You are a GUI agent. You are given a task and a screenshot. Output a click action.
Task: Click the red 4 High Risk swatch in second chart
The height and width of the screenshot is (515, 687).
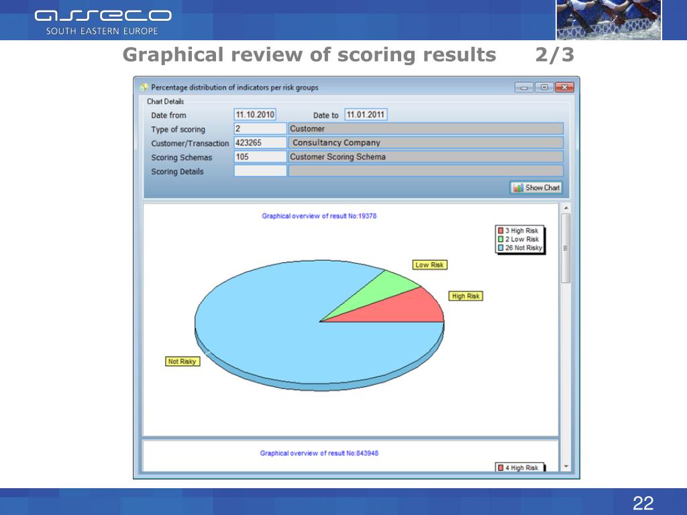pyautogui.click(x=500, y=467)
